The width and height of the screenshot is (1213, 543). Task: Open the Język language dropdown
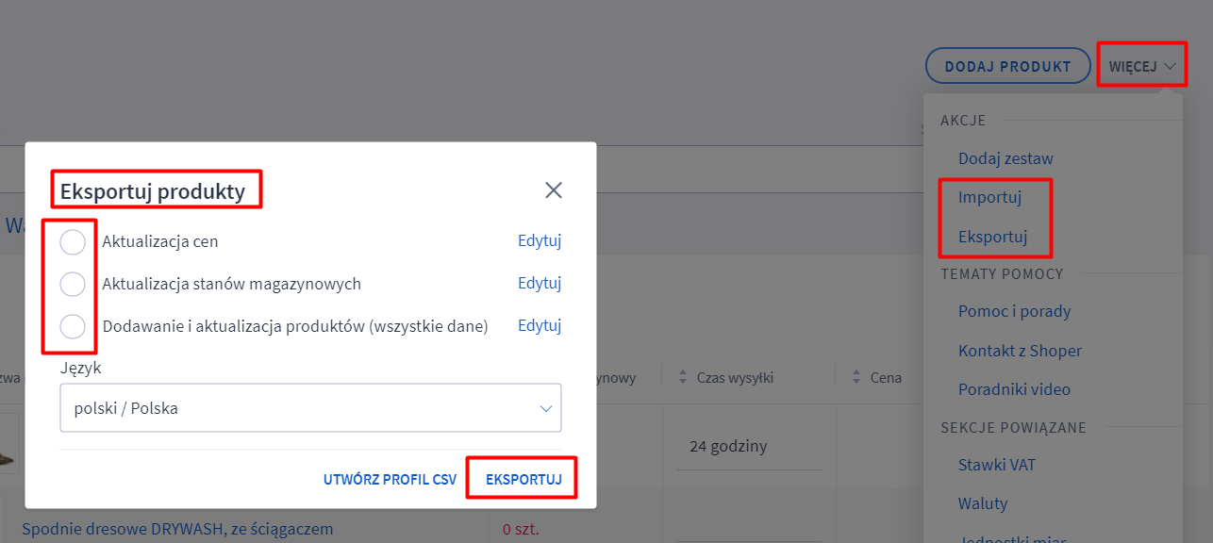310,408
